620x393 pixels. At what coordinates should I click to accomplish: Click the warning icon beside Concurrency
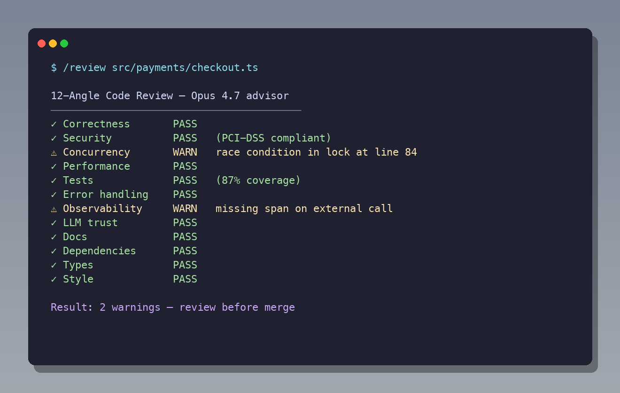54,152
